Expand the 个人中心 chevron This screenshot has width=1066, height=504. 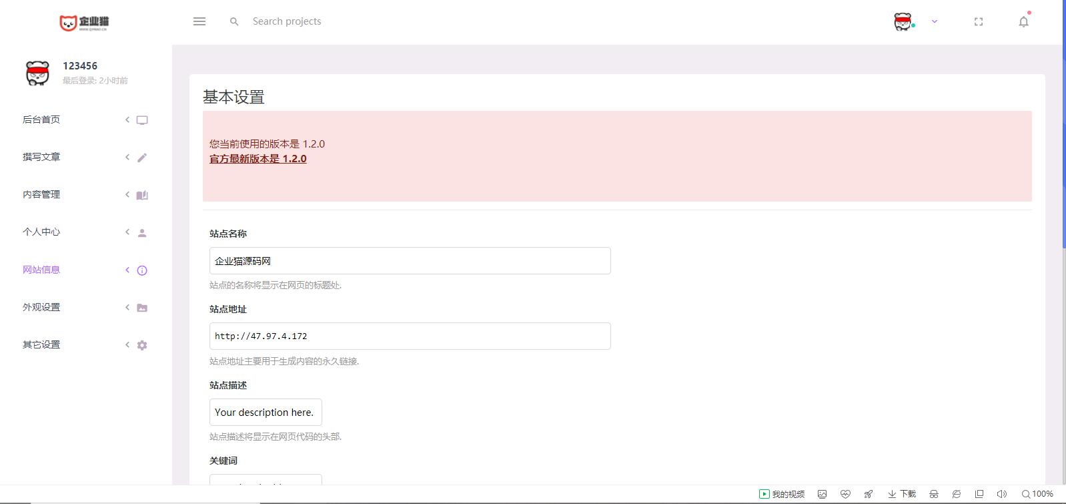point(127,232)
